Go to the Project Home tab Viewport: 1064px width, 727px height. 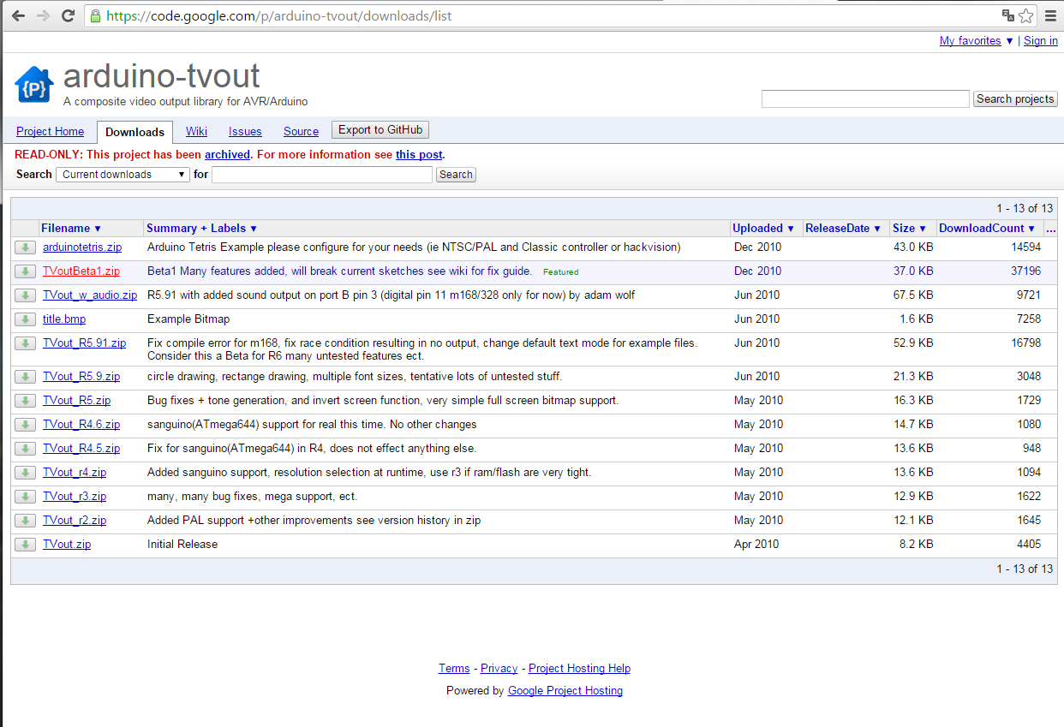point(51,132)
